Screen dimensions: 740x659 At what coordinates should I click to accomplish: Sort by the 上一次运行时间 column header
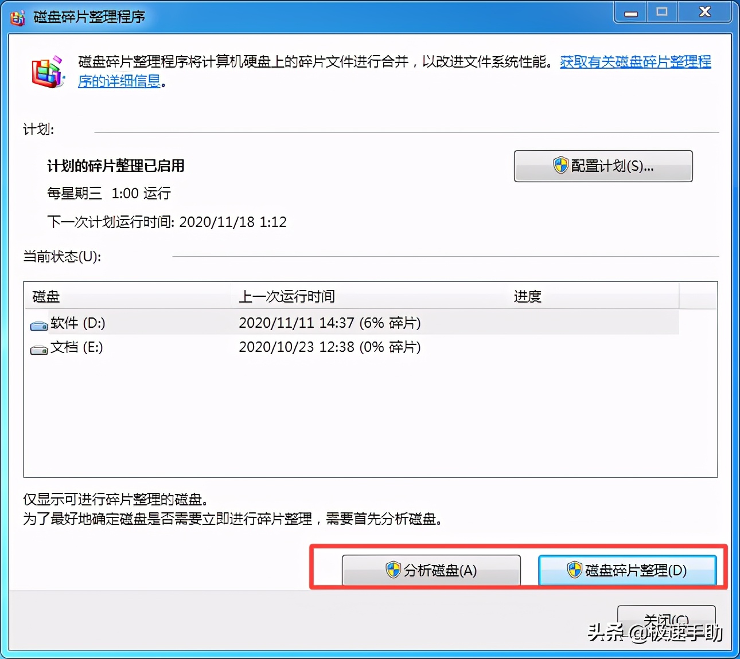click(287, 296)
